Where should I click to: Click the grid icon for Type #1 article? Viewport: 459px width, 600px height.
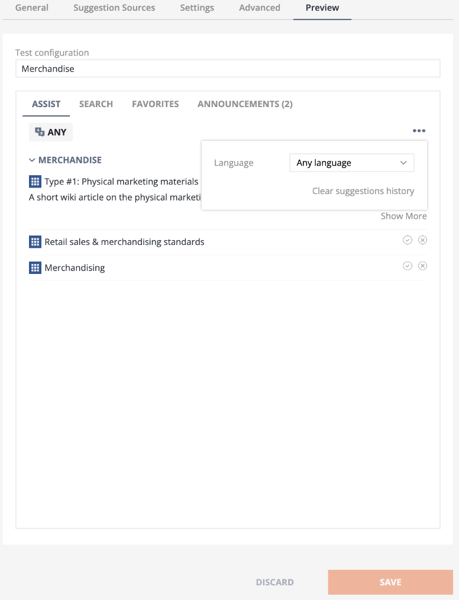click(35, 182)
